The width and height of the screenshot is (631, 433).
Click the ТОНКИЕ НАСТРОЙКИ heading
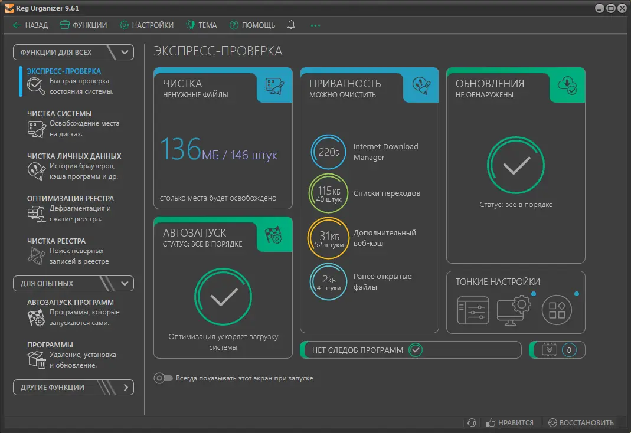point(498,282)
